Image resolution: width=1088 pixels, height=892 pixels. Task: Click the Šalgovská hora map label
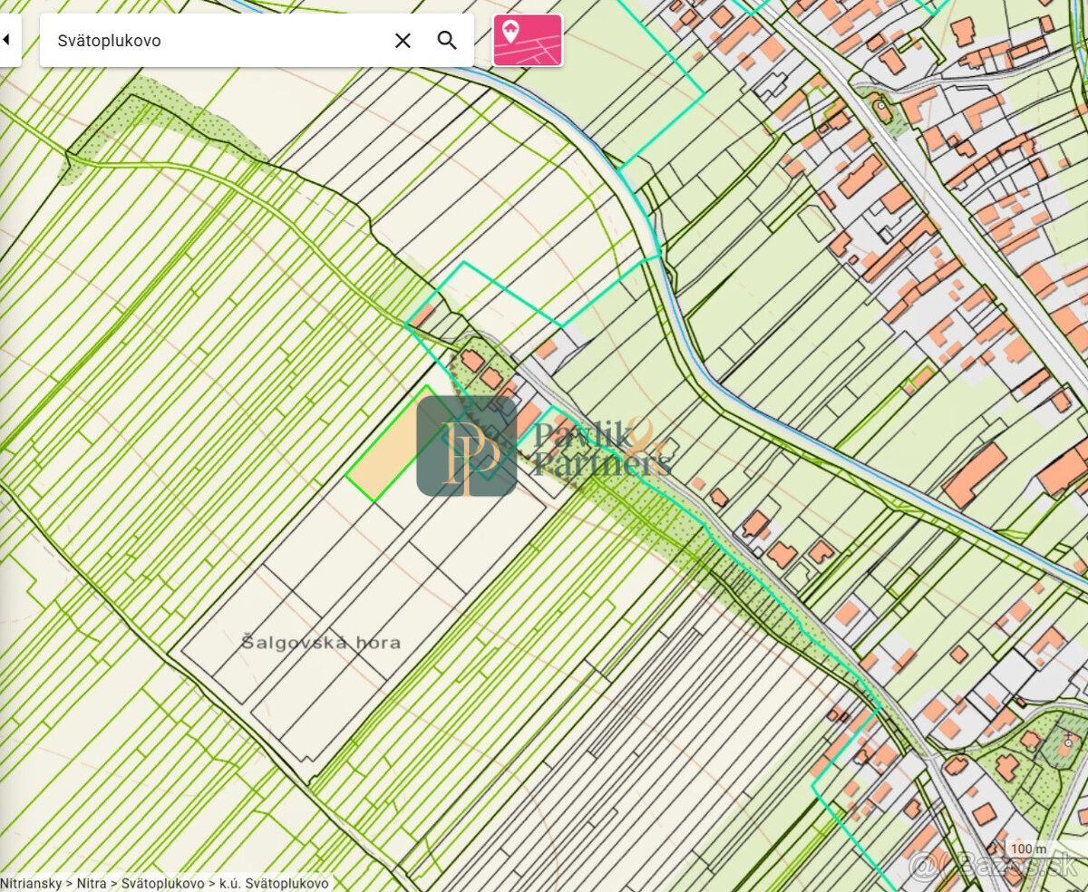coord(321,642)
